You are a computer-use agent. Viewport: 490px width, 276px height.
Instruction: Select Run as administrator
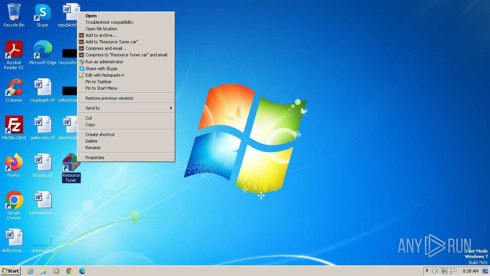pos(126,62)
